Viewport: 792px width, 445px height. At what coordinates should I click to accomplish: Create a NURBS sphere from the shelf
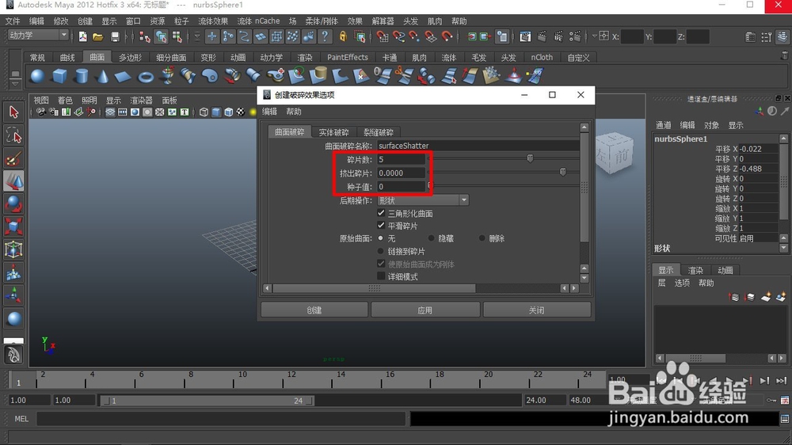[37, 76]
